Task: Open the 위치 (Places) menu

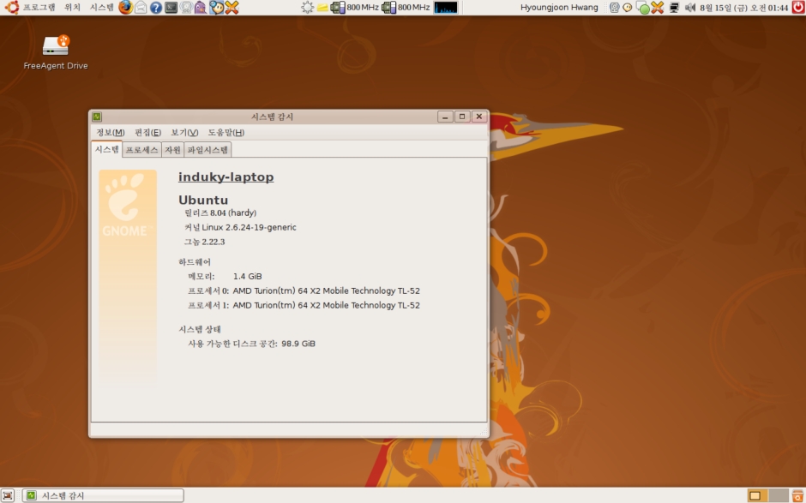Action: [x=72, y=7]
